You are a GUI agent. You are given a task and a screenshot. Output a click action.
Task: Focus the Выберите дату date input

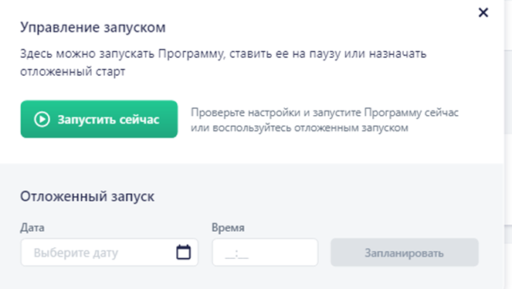click(110, 253)
